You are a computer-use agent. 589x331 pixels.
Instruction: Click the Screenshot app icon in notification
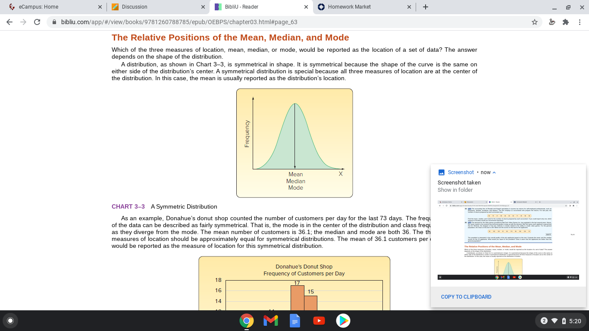click(441, 172)
